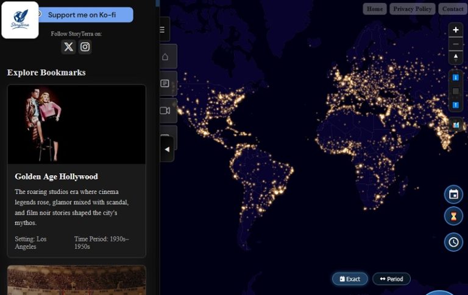Click 'Follow StoryTerra on:' text
Viewport: 468px width, 295px height.
(76, 33)
